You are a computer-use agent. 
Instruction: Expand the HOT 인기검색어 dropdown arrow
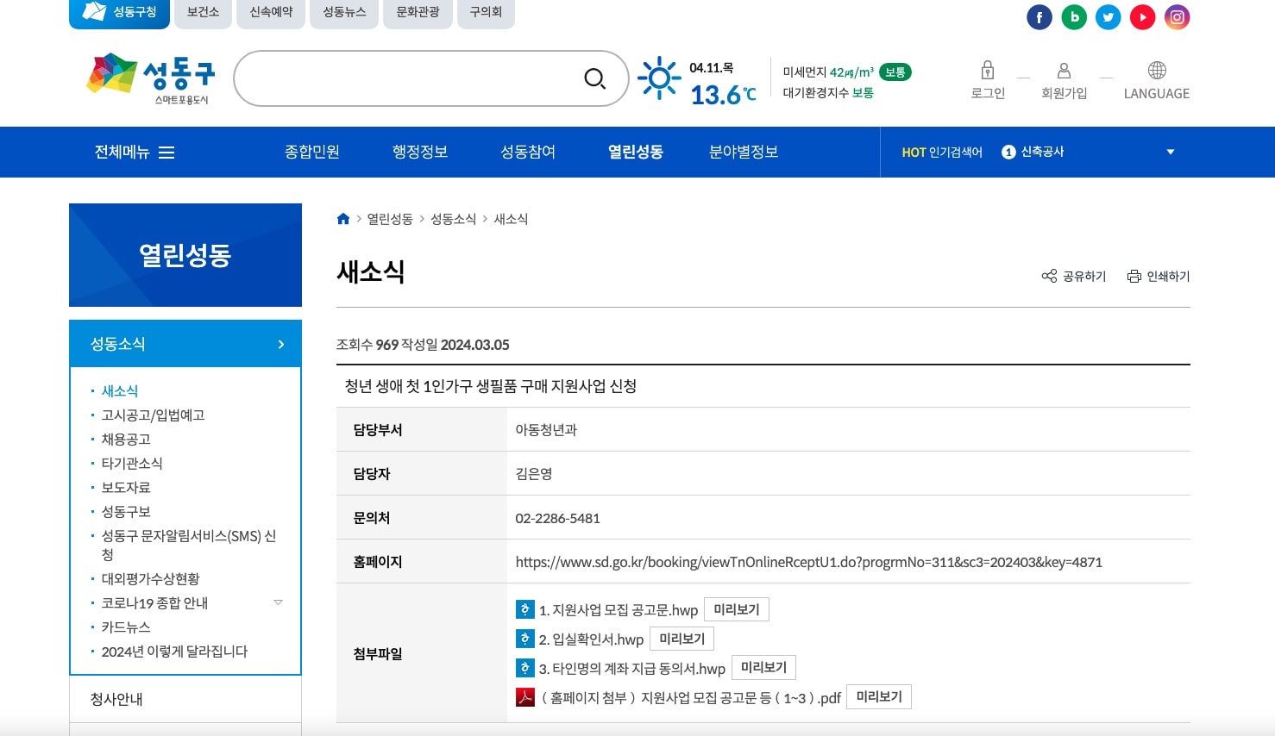click(x=1170, y=152)
